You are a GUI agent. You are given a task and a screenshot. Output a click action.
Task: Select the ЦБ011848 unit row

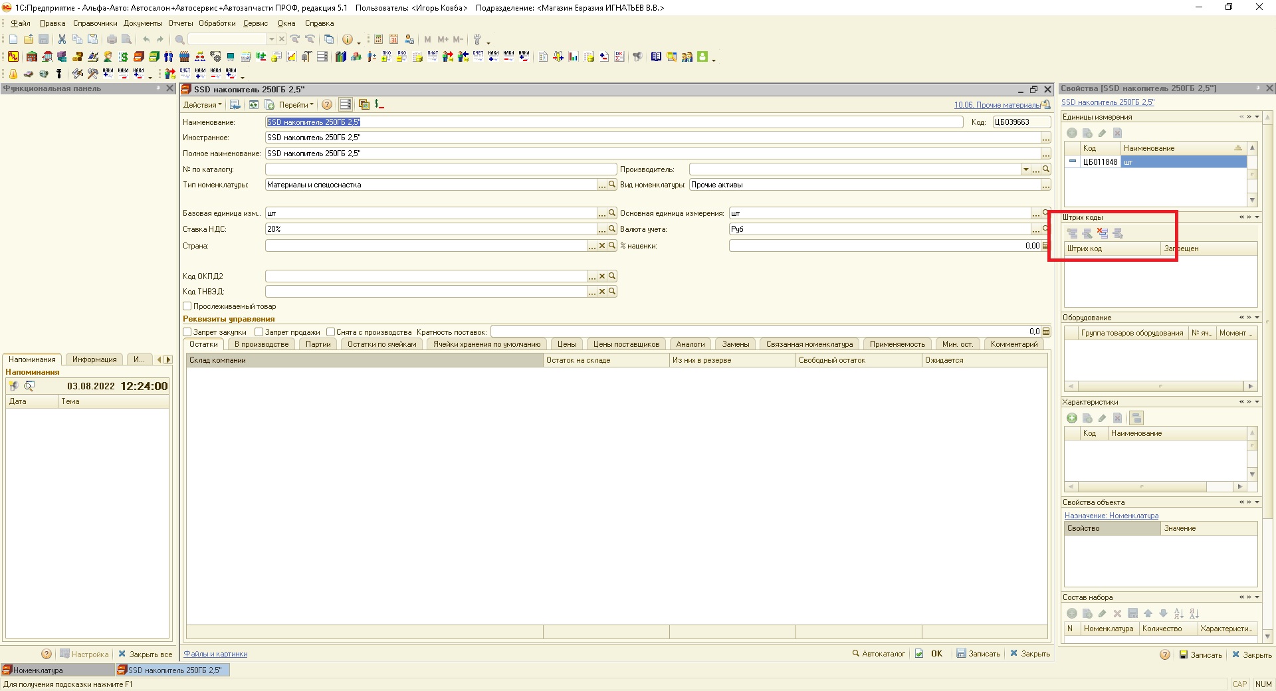(1155, 161)
